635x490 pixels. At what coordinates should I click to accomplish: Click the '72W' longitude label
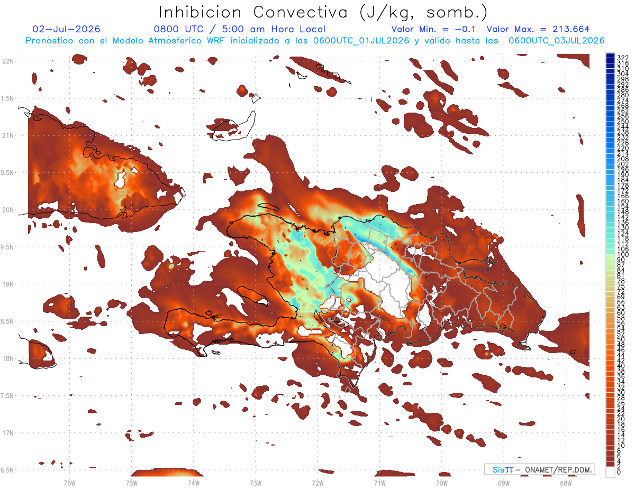click(x=317, y=482)
